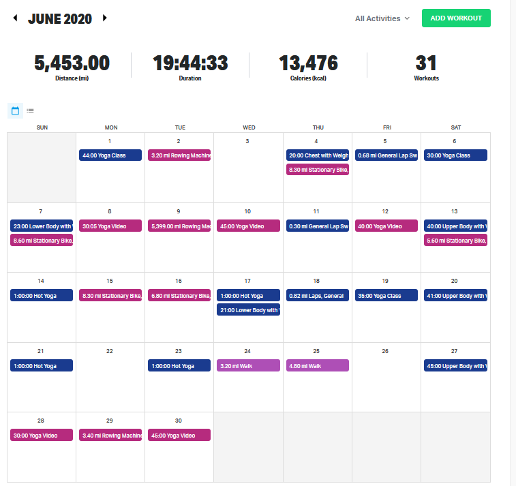This screenshot has width=516, height=486.
Task: Open the 5,399.00 mi Rowing Machine entry
Action: tap(179, 226)
